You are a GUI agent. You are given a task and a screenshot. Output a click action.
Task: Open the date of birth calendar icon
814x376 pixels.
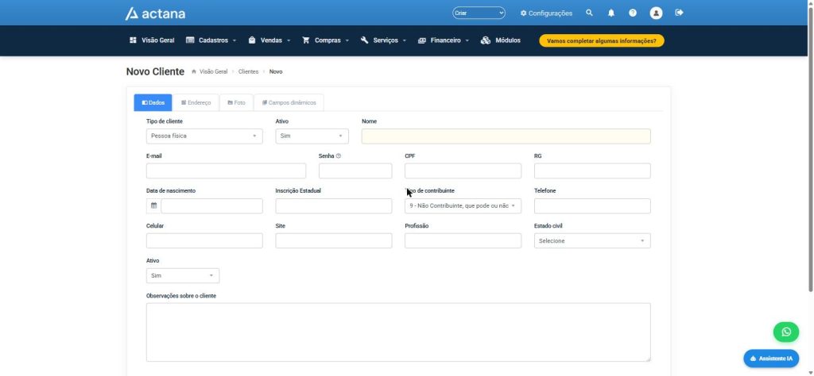click(153, 205)
